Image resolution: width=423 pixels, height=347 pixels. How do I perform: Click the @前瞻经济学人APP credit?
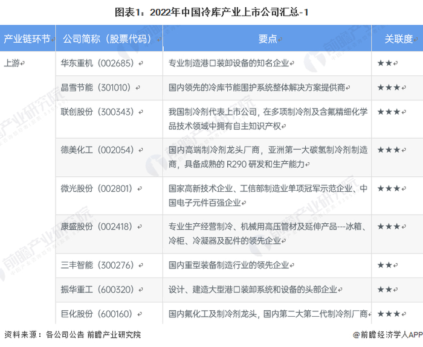tap(388, 334)
